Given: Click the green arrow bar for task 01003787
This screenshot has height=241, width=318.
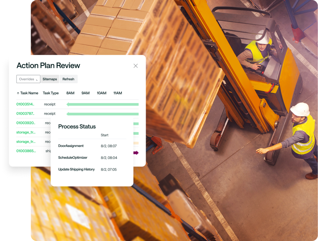Looking at the screenshot, I should pos(102,114).
